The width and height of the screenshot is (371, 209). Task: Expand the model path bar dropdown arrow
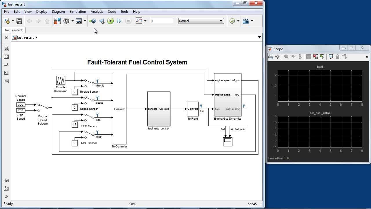[259, 37]
